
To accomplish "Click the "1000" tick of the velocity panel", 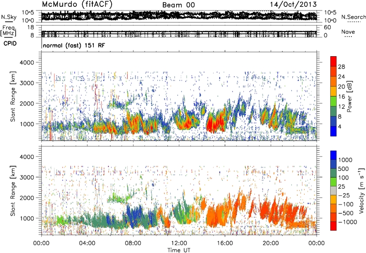I will (27, 218).
